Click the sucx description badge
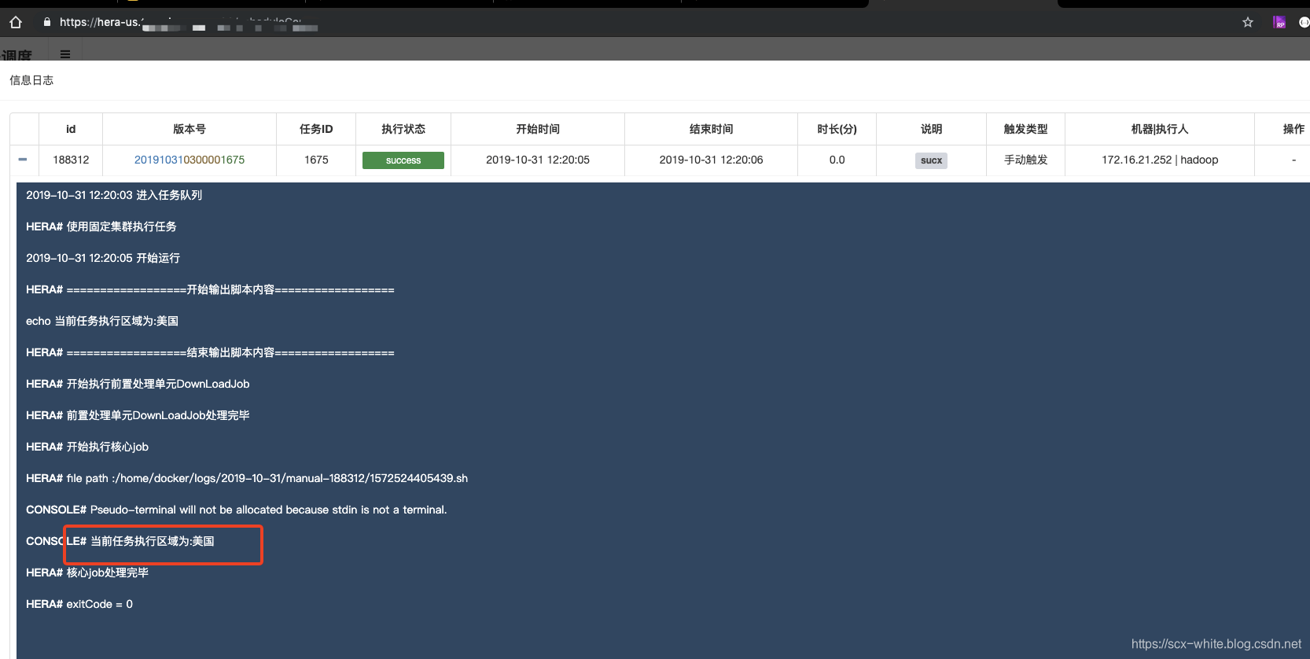 pyautogui.click(x=931, y=160)
